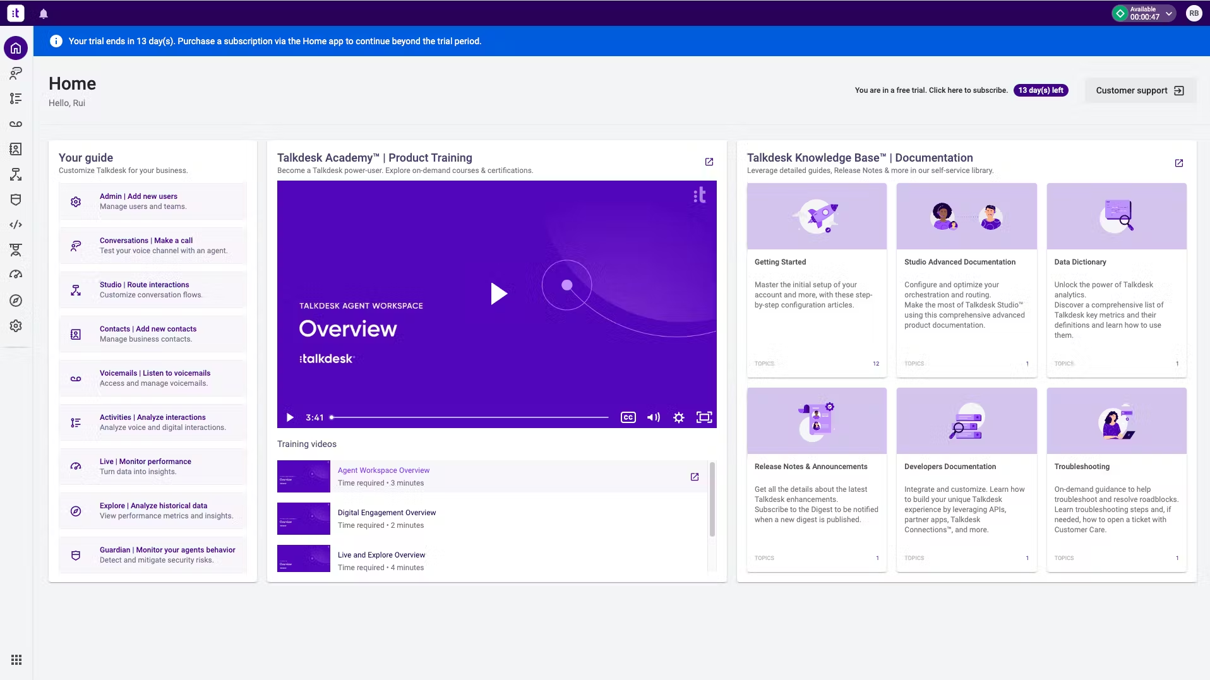Play the video from control bar
The height and width of the screenshot is (680, 1210).
290,417
